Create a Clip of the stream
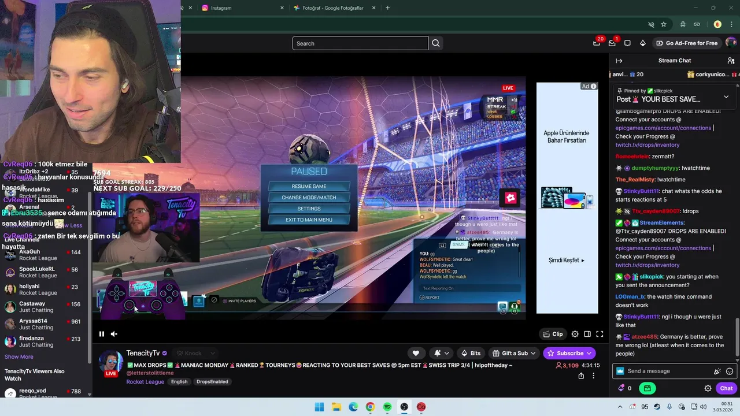Image resolution: width=740 pixels, height=416 pixels. [x=553, y=334]
